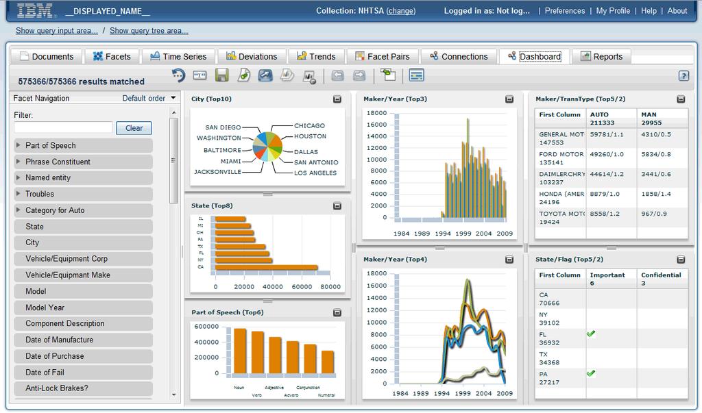Click the facet list scrollbar up arrow
This screenshot has width=702, height=413.
click(x=174, y=113)
